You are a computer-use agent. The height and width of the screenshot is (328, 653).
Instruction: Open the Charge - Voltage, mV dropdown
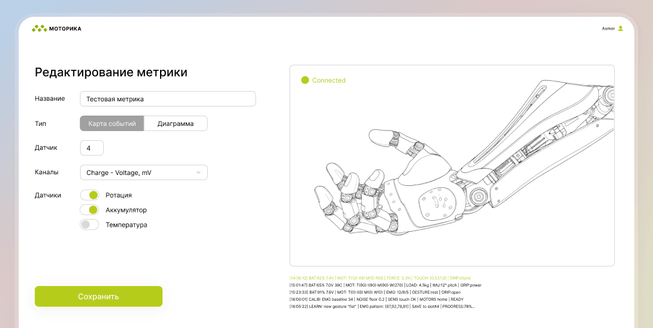[143, 172]
